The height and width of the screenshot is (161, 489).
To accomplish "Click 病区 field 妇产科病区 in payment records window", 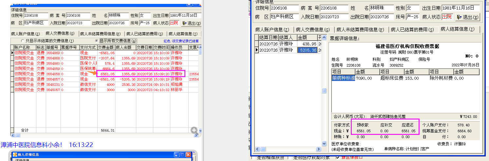I will click(x=35, y=23).
